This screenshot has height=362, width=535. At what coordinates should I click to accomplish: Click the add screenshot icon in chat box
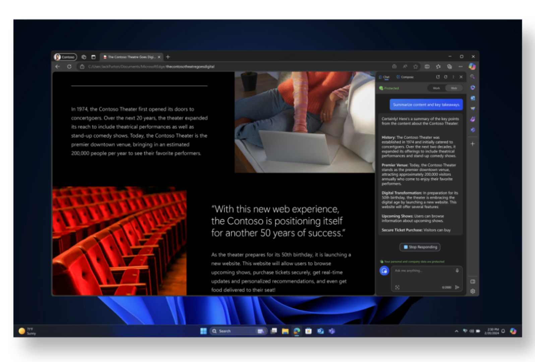tap(397, 287)
